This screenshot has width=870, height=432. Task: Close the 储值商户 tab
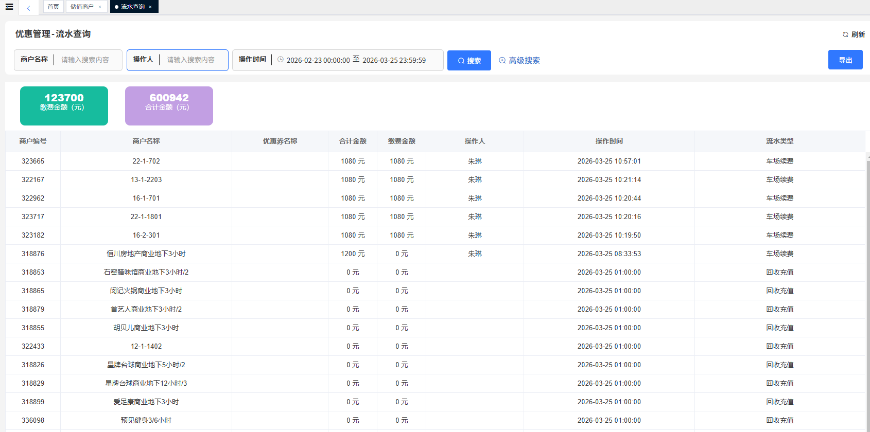100,7
